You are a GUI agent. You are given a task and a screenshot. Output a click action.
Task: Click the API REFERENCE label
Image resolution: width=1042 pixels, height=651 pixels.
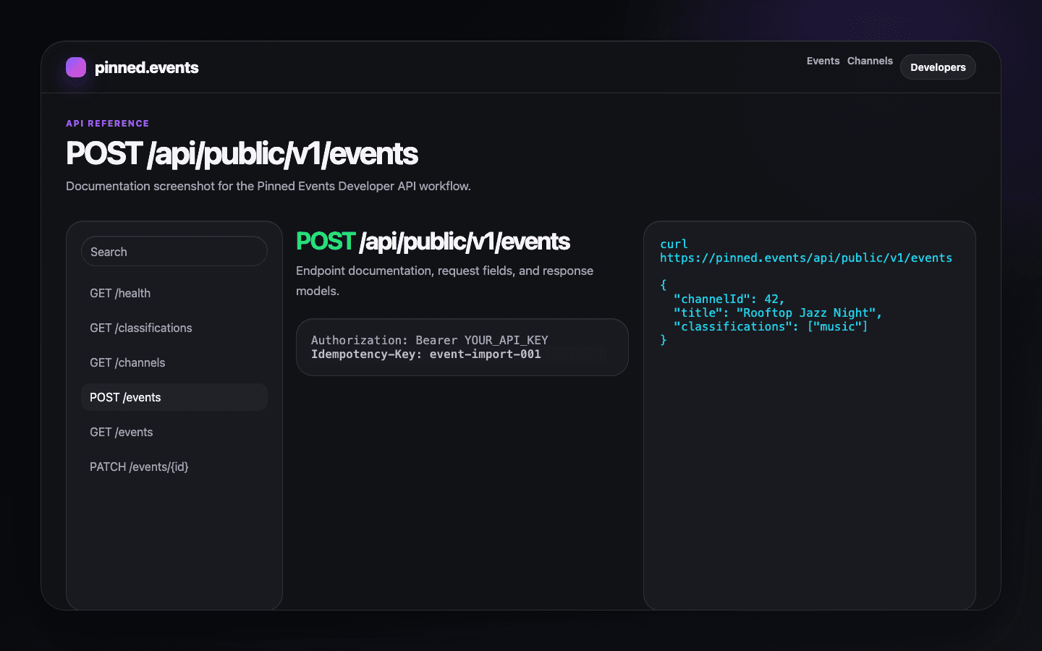click(108, 124)
